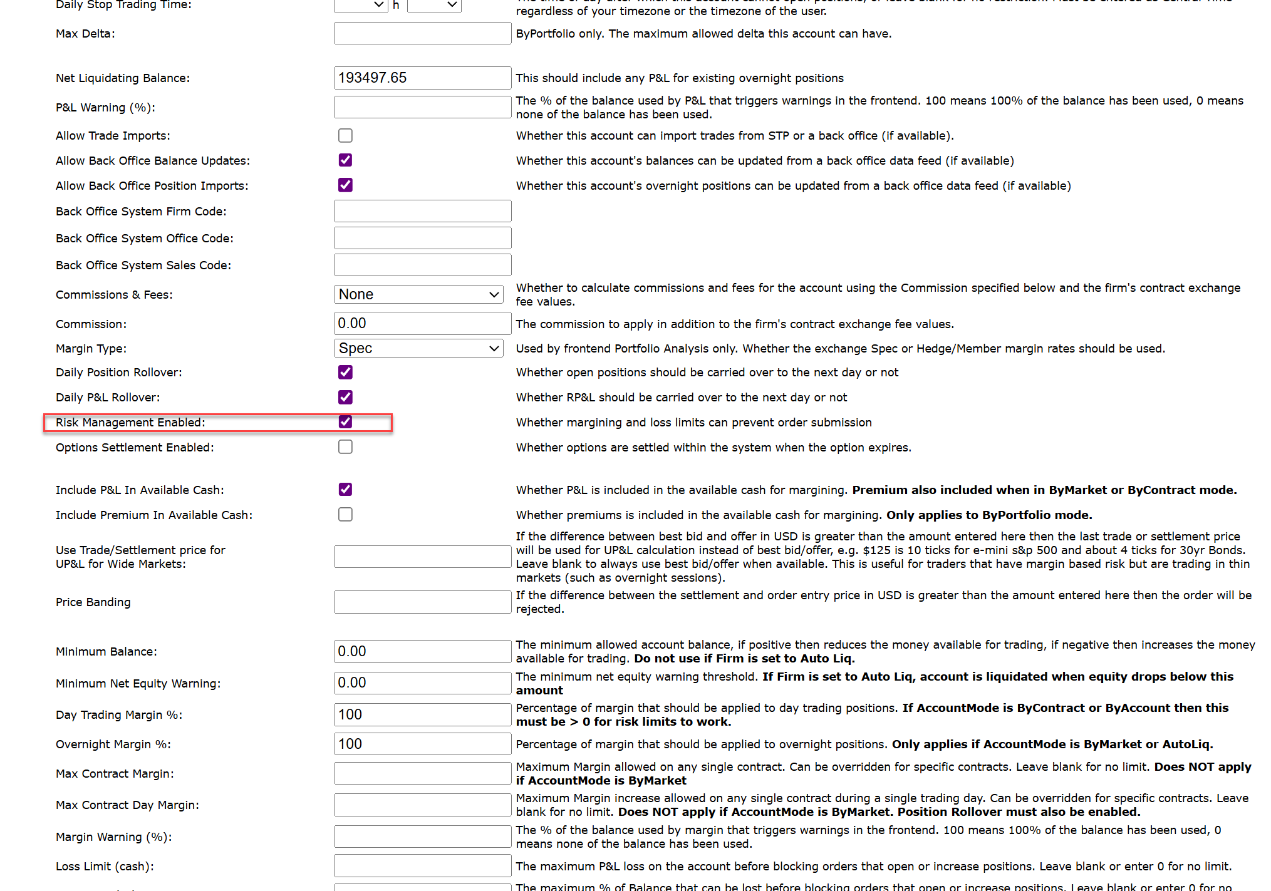Viewport: 1271px width, 891px height.
Task: Enable Include Premium In Available Cash
Action: click(345, 515)
